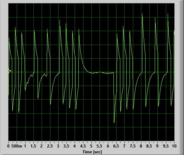
Task: Click the 7.5 time axis label
Action: click(x=133, y=146)
